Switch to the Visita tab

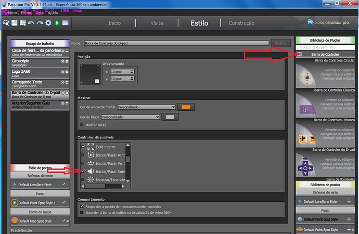pos(157,23)
